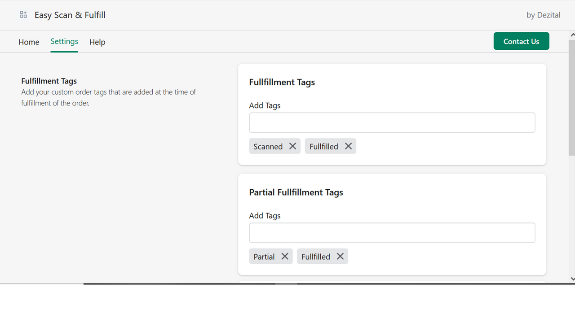Screen dimensions: 575x323
Task: Select the Partial tag chip
Action: (264, 256)
